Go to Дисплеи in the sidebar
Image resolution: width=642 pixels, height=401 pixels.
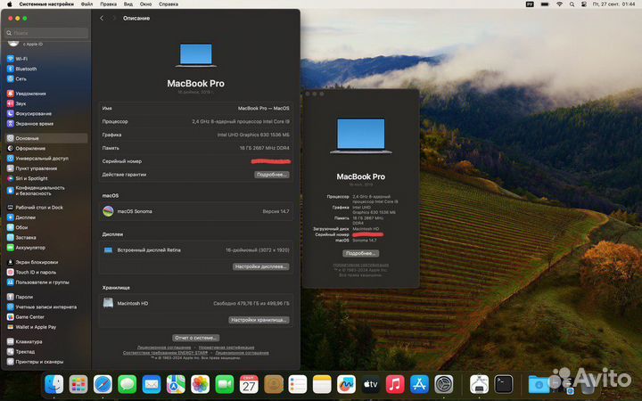point(46,217)
